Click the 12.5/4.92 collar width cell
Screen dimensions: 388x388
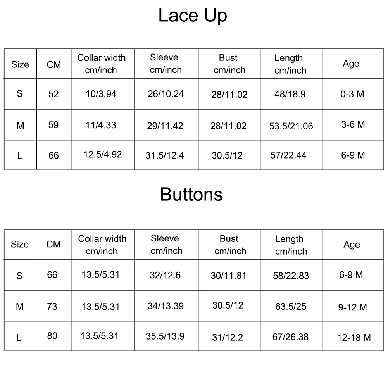point(102,155)
